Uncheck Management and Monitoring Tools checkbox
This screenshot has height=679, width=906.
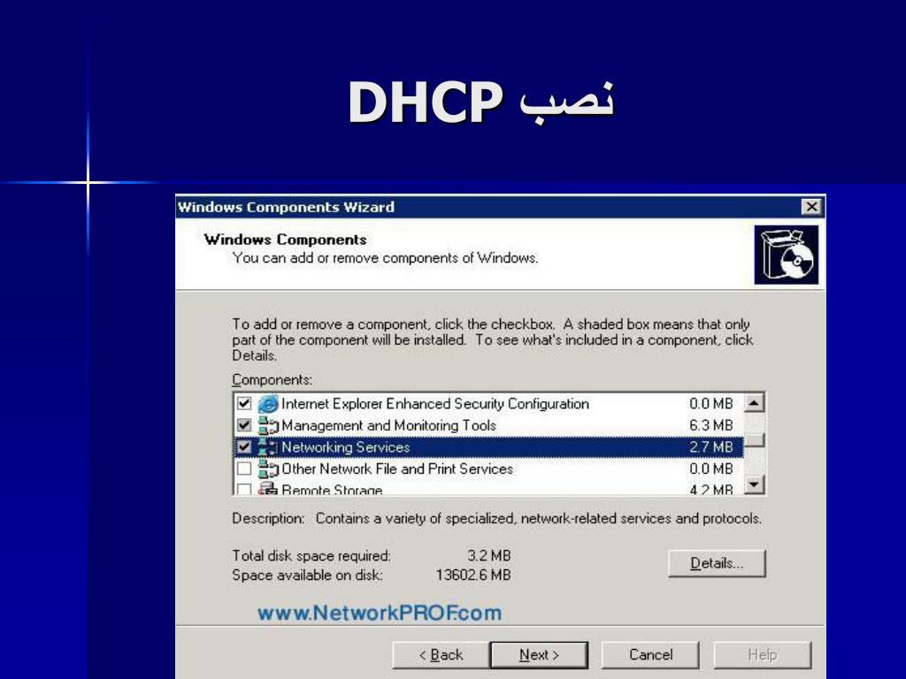click(x=244, y=425)
